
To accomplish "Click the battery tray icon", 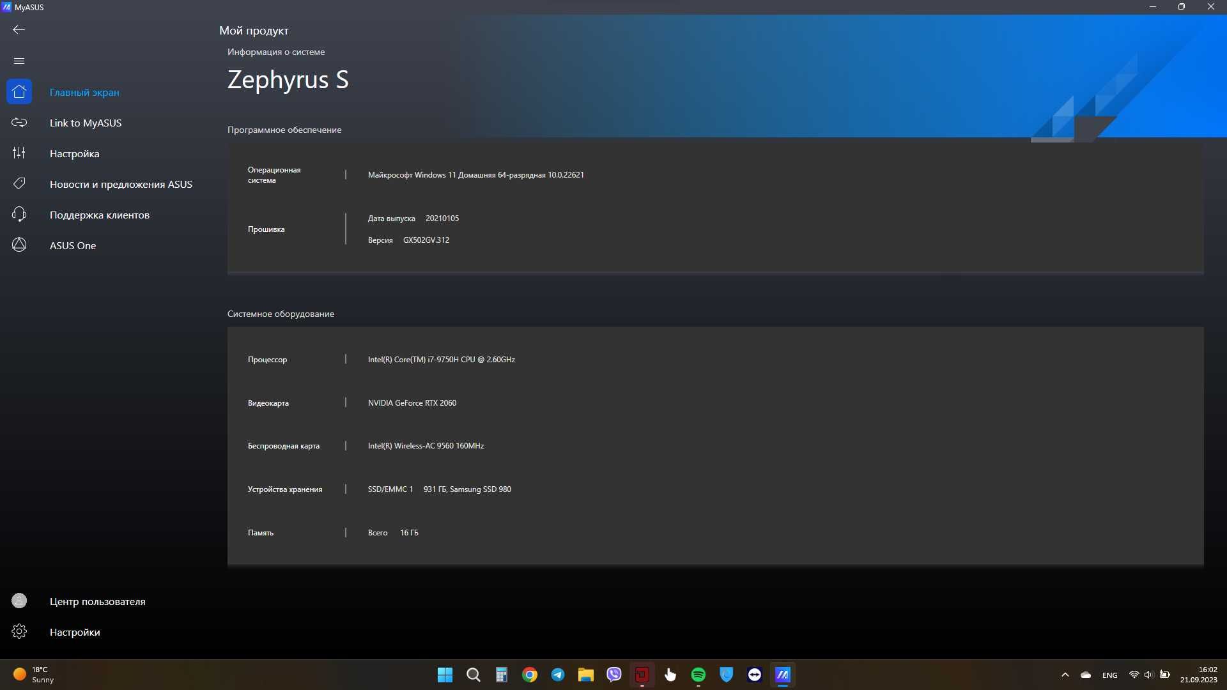I will [x=1165, y=675].
